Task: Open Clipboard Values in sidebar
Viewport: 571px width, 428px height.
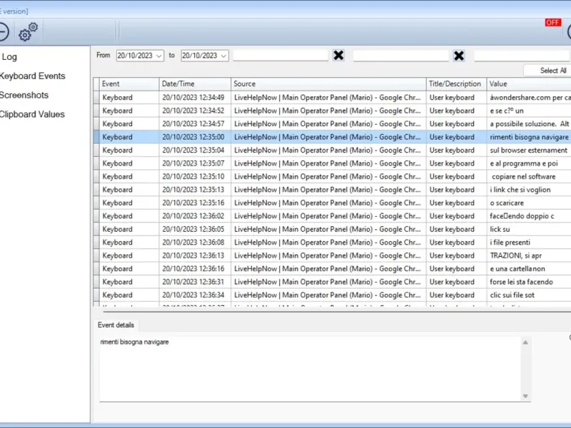Action: click(32, 114)
